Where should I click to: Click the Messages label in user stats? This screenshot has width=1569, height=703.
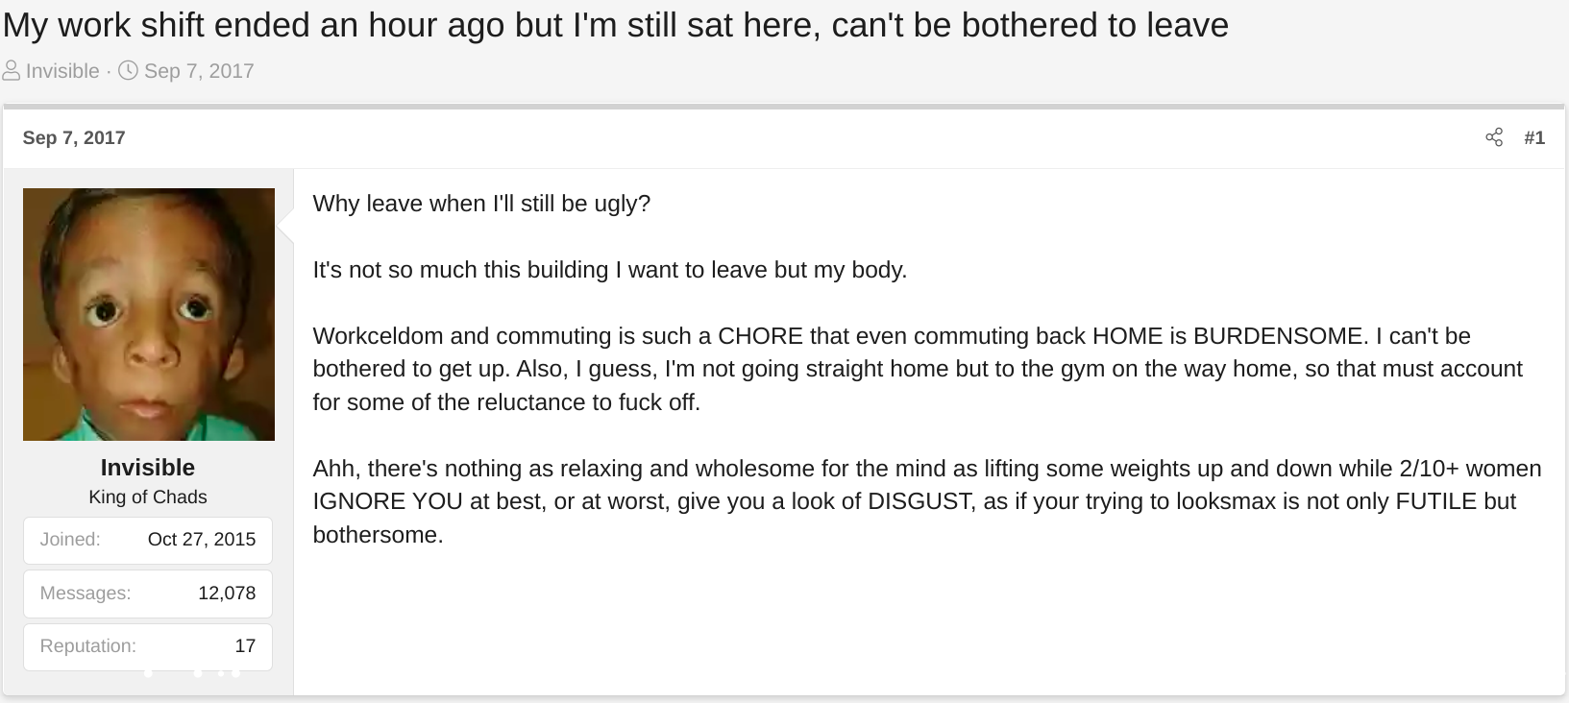[x=86, y=593]
